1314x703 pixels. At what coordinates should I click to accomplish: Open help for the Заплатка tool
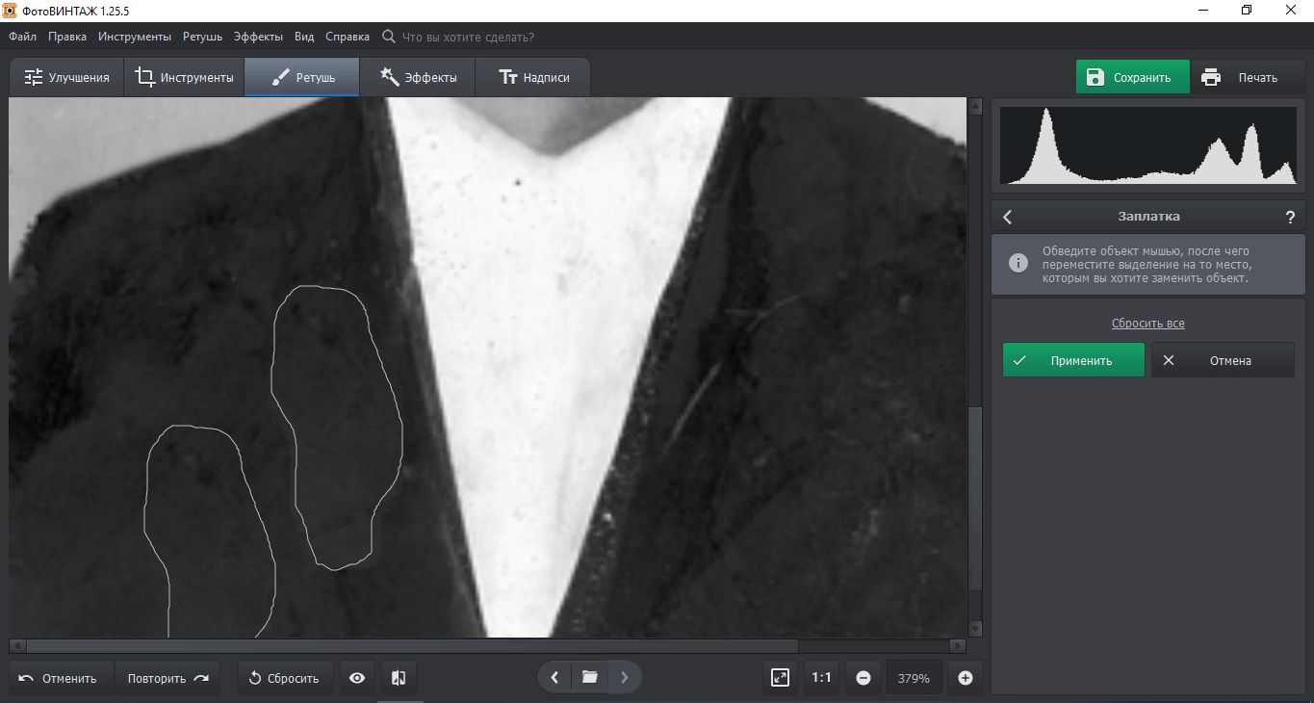(1290, 217)
